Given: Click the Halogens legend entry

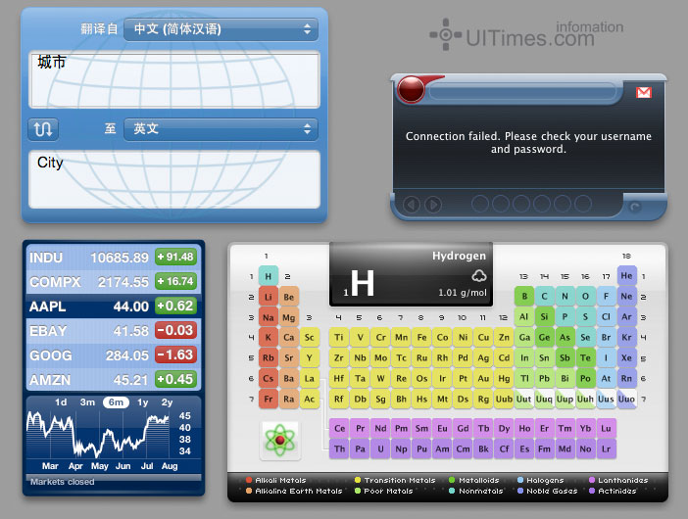Looking at the screenshot, I should 541,480.
